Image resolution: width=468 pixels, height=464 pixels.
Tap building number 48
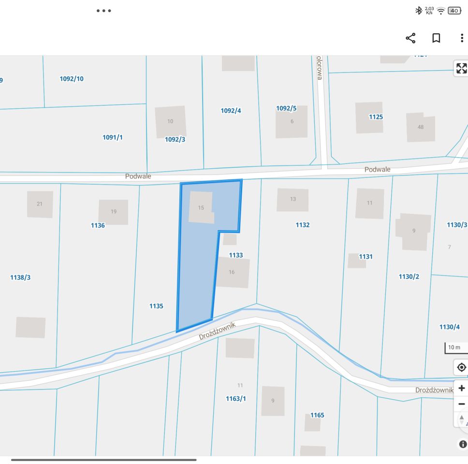pyautogui.click(x=421, y=127)
